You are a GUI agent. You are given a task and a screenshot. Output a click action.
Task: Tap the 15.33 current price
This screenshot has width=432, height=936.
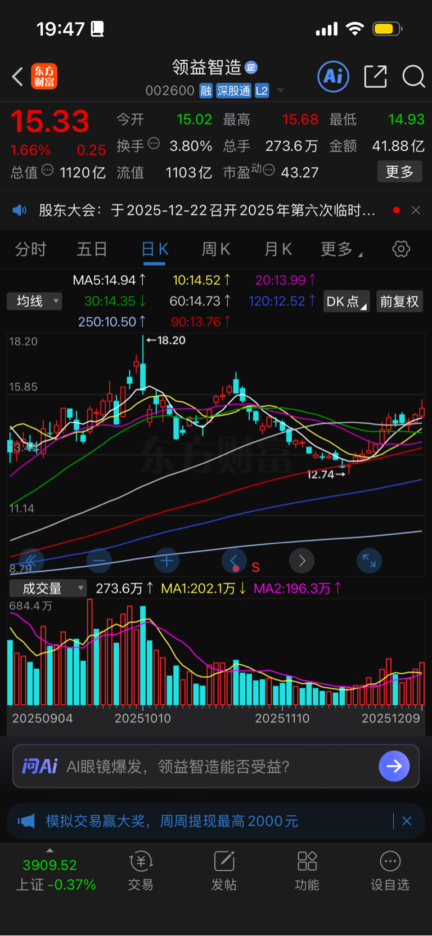50,122
